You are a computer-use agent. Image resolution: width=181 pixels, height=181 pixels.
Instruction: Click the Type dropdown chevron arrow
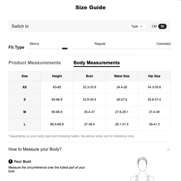coord(141,26)
